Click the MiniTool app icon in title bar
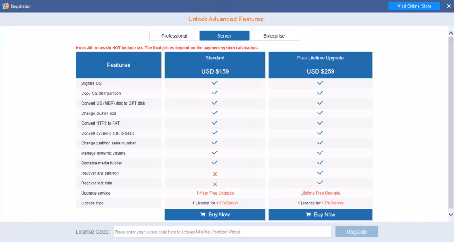The height and width of the screenshot is (242, 454). pyautogui.click(x=5, y=6)
